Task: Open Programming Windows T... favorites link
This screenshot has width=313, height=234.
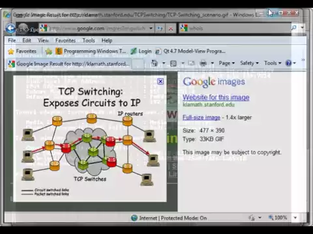Action: [91, 51]
